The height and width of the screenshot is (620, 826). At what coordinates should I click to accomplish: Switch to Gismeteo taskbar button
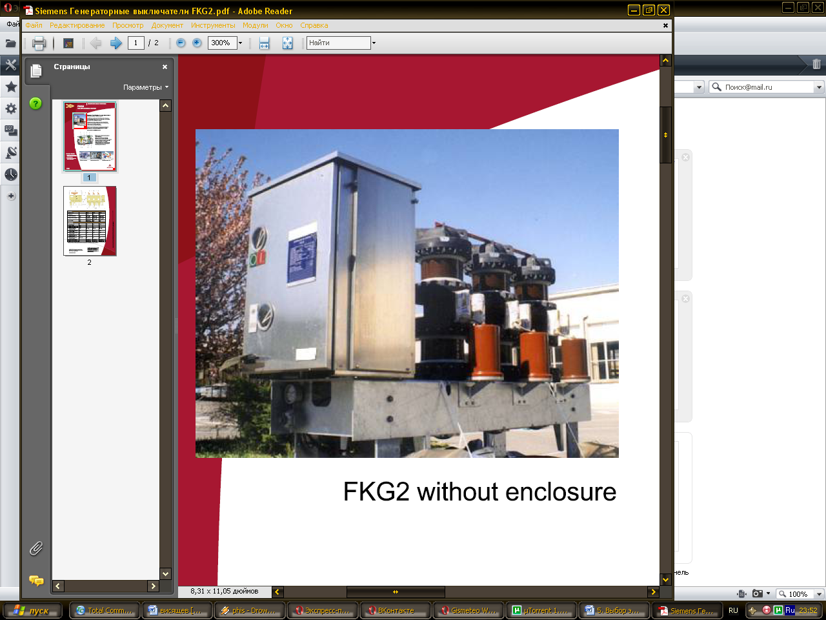[468, 610]
